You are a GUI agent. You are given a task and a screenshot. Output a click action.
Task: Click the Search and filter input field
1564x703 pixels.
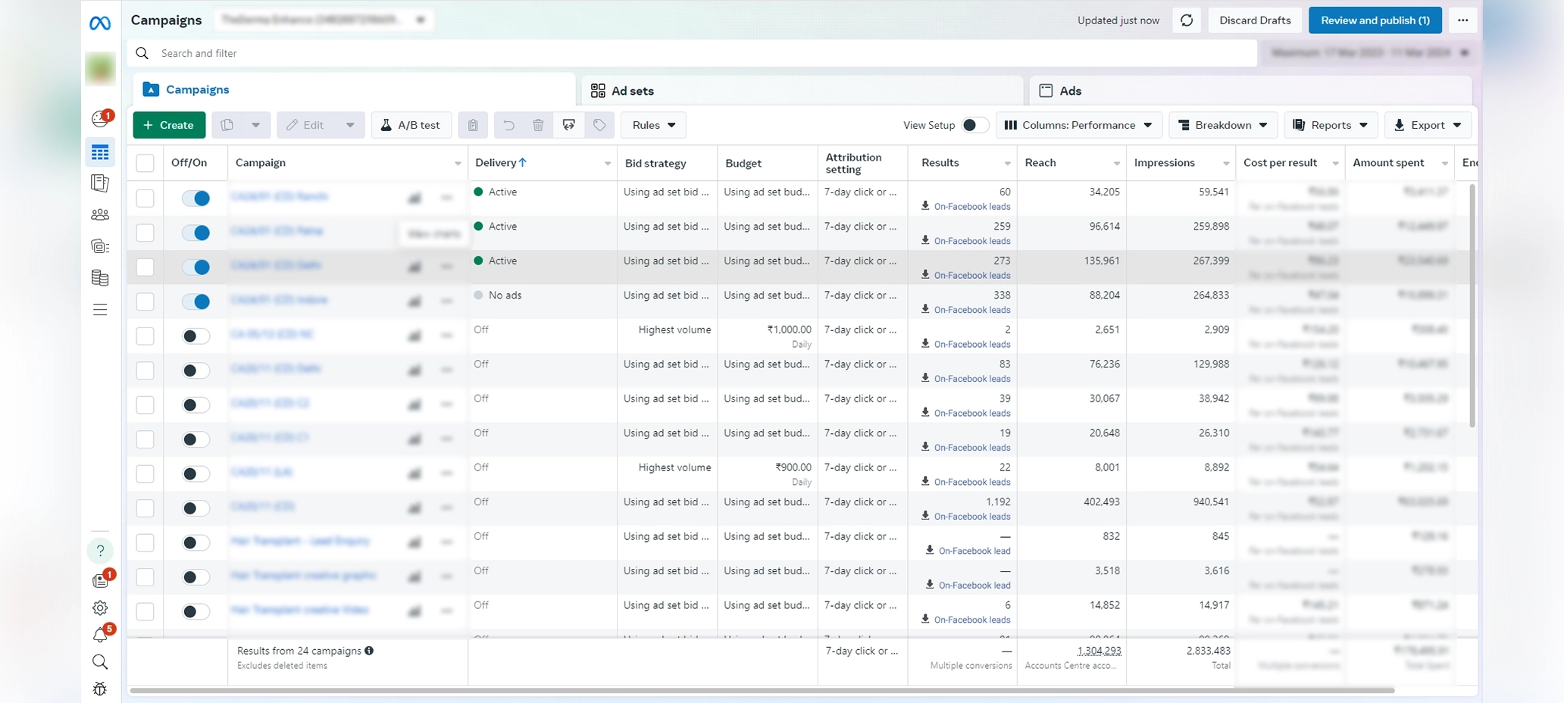click(693, 53)
